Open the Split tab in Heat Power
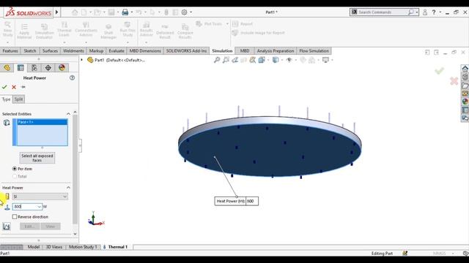Viewport: 469px width, 263px height. pyautogui.click(x=18, y=99)
